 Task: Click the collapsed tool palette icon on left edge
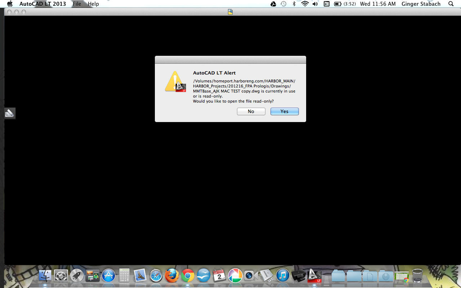click(9, 113)
